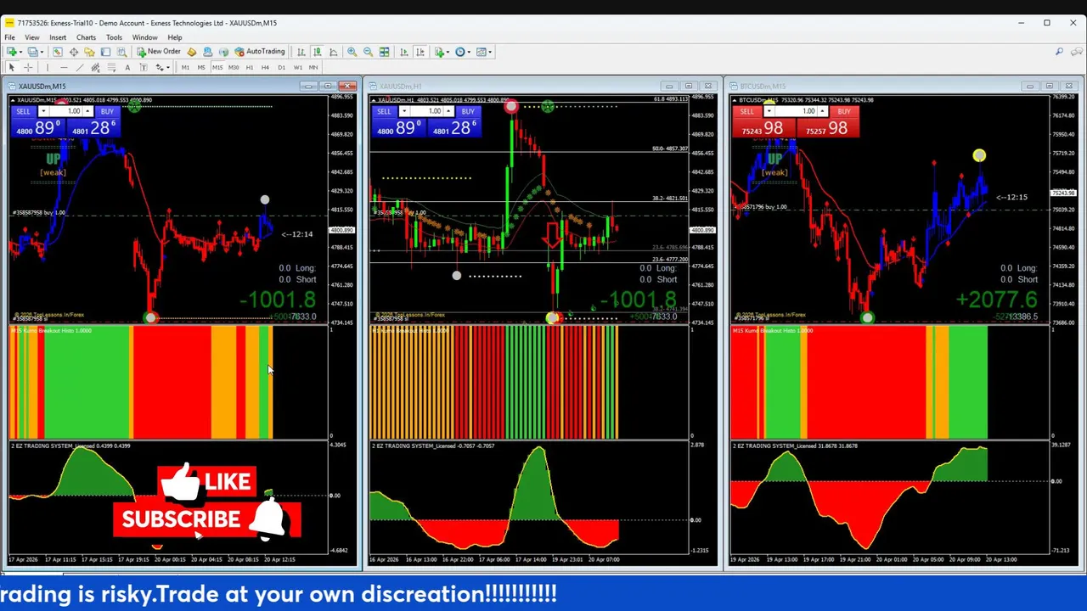This screenshot has height=611, width=1087.
Task: Open the Charts menu
Action: [x=86, y=37]
